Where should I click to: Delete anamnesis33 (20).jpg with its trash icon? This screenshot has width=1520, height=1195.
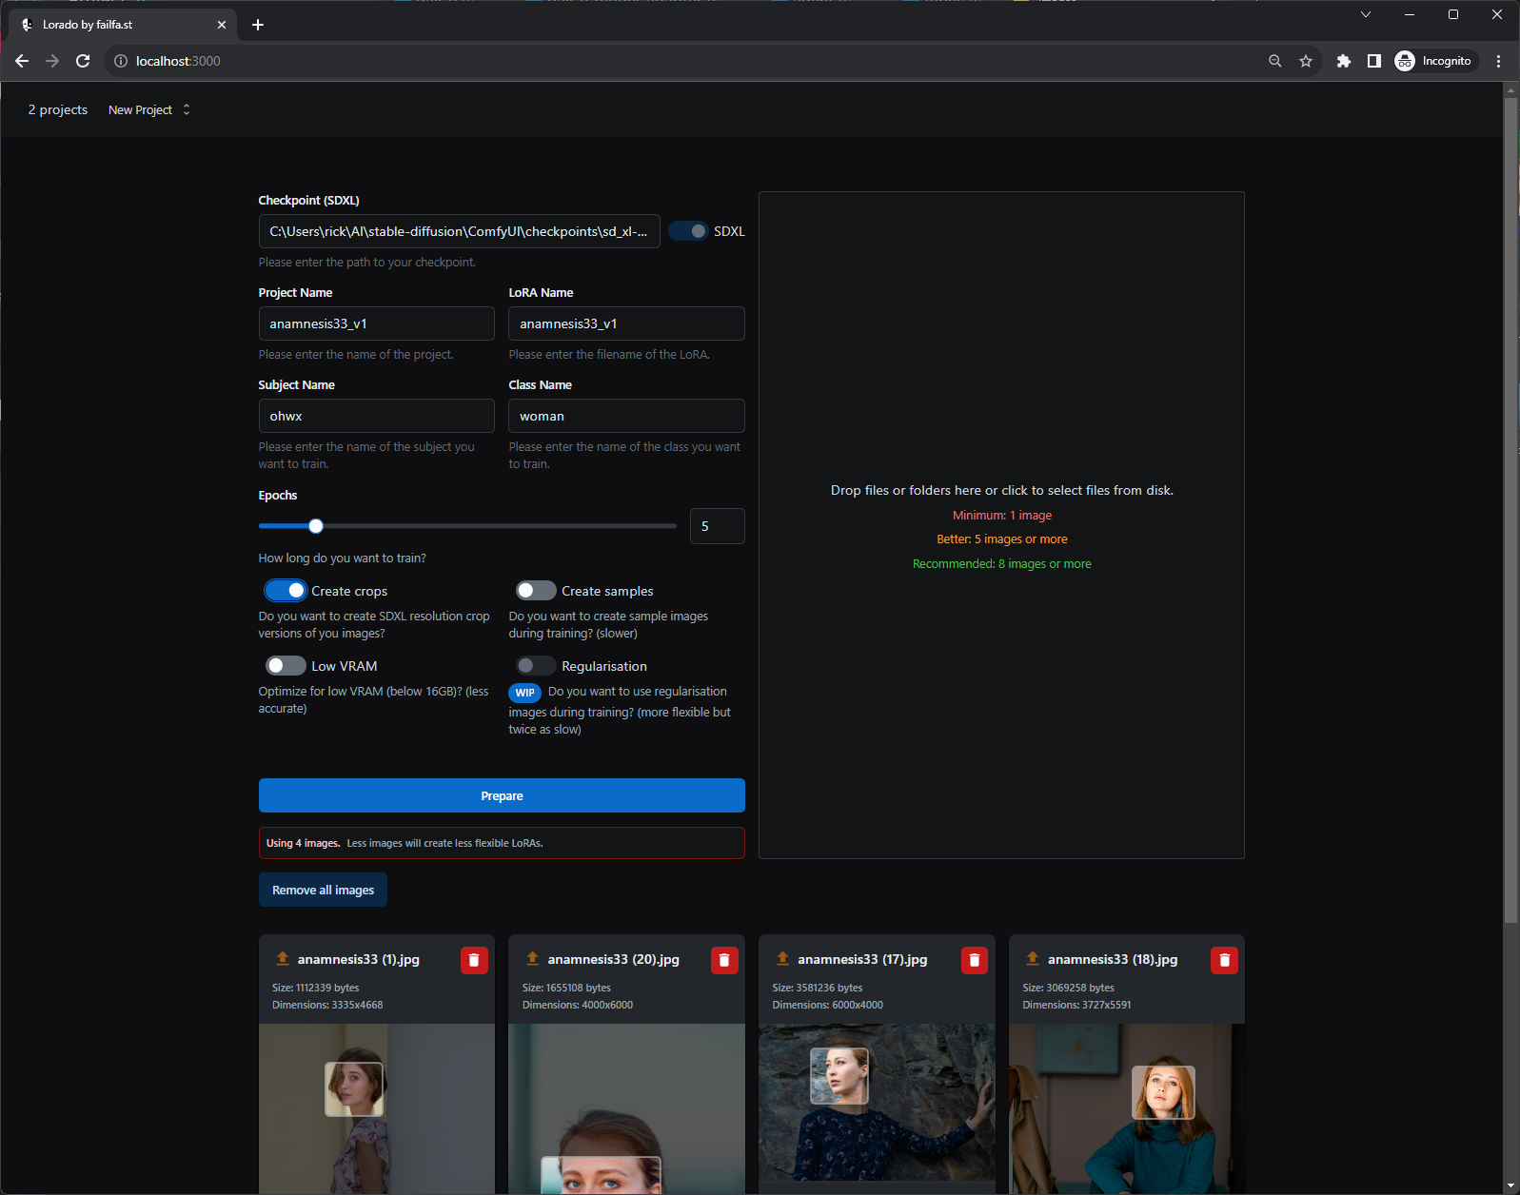tap(724, 960)
